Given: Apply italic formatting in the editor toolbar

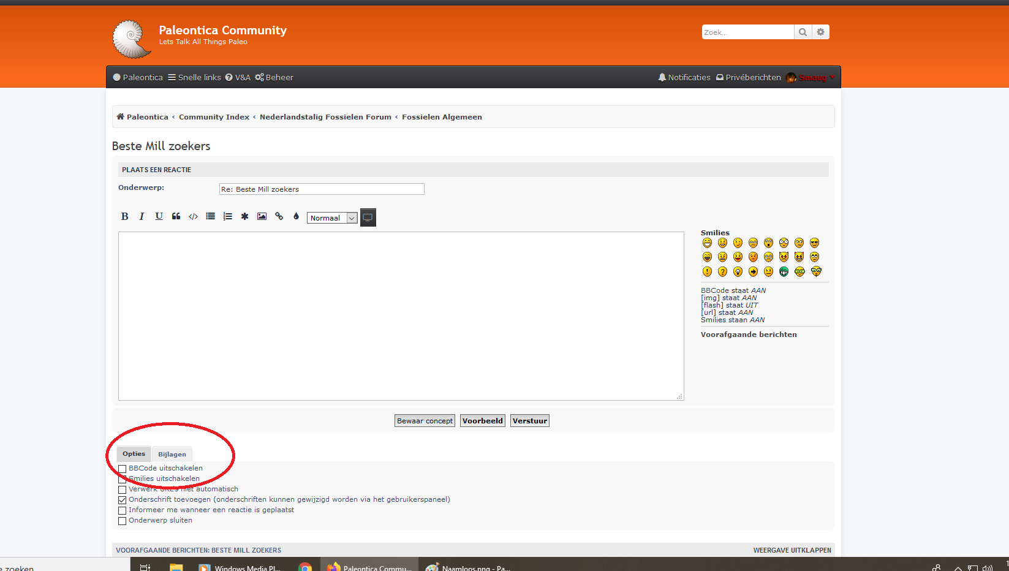Looking at the screenshot, I should point(142,216).
